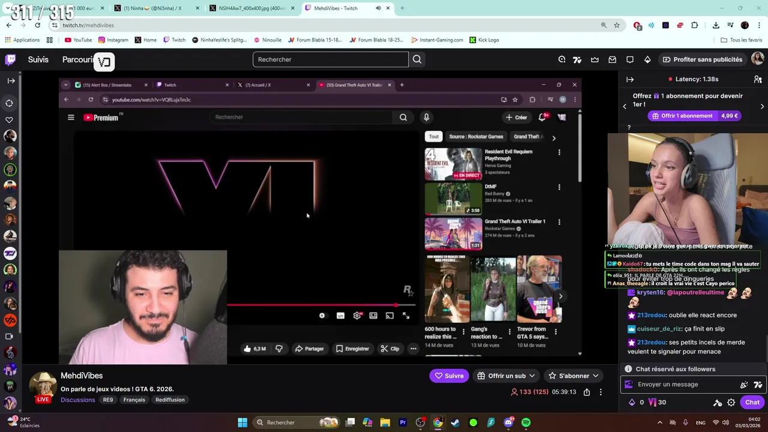Mute the MehdiVibes tab audio speaker
768x432 pixels.
pos(378,8)
